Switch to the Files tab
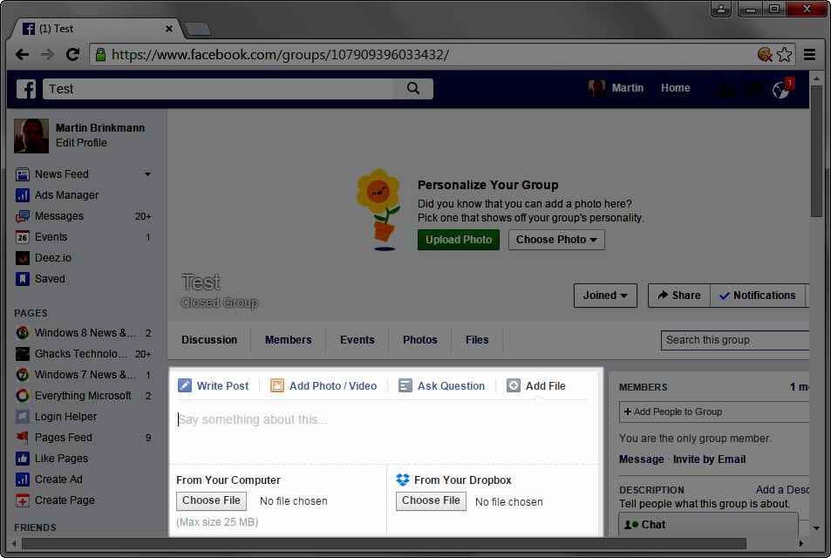Image resolution: width=831 pixels, height=558 pixels. (477, 340)
